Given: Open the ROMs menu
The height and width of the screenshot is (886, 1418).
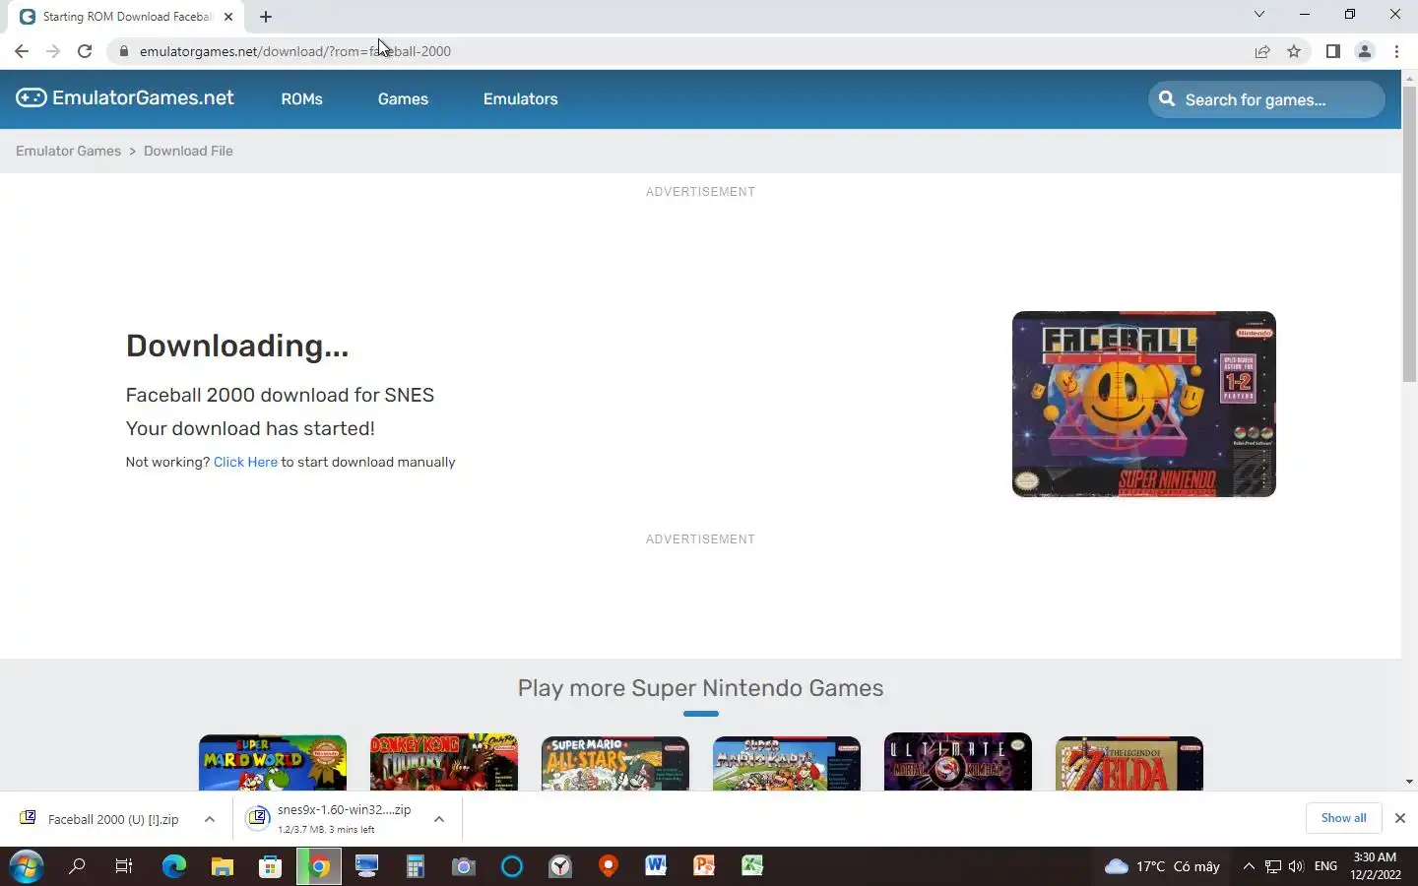Looking at the screenshot, I should (x=301, y=98).
